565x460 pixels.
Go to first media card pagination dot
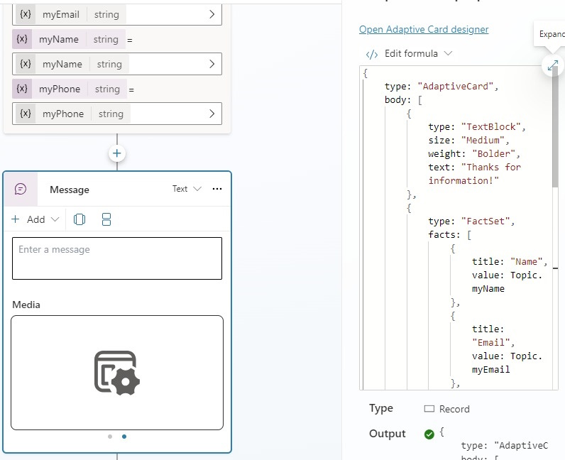pos(110,437)
